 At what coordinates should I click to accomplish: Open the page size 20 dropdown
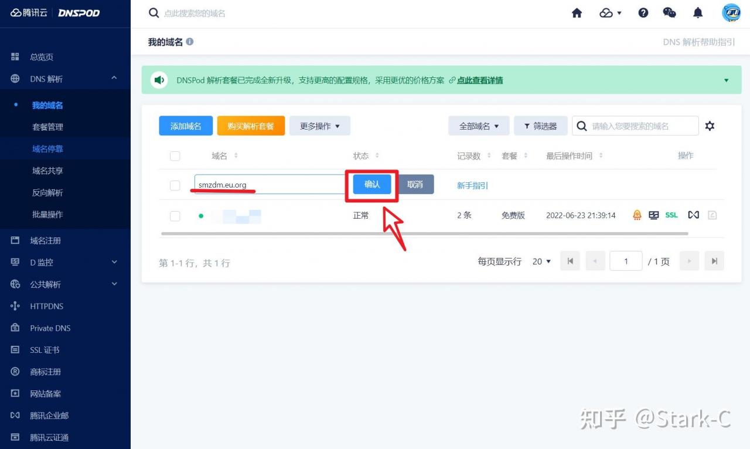[x=541, y=261]
